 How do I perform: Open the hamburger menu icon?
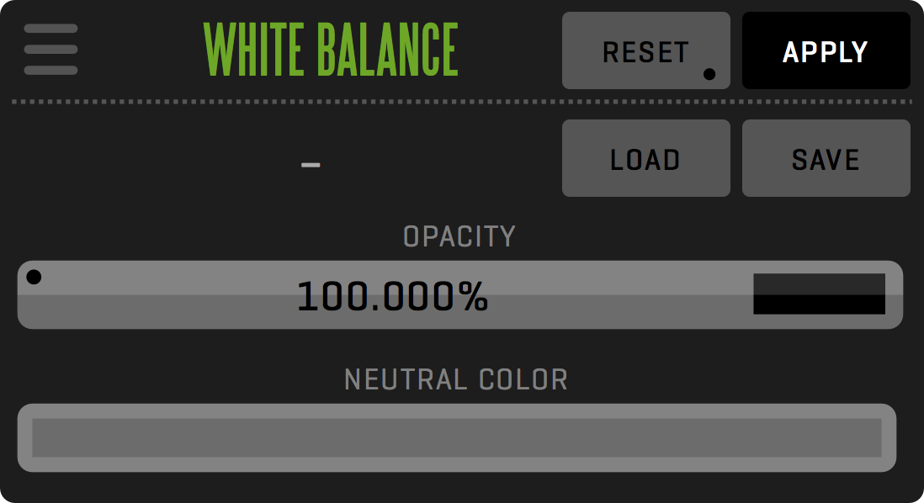coord(50,50)
